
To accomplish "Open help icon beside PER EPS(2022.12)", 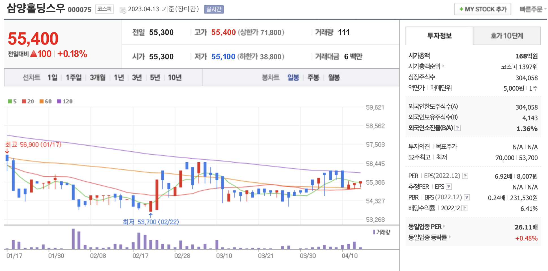I will point(465,176).
